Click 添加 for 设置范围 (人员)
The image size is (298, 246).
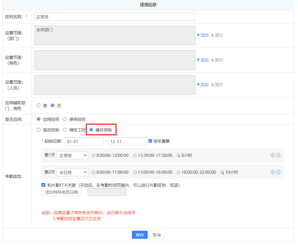[x=203, y=85]
